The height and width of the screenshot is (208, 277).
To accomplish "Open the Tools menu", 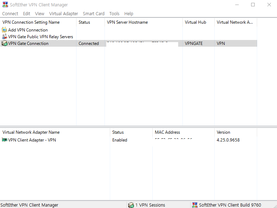I will point(114,14).
